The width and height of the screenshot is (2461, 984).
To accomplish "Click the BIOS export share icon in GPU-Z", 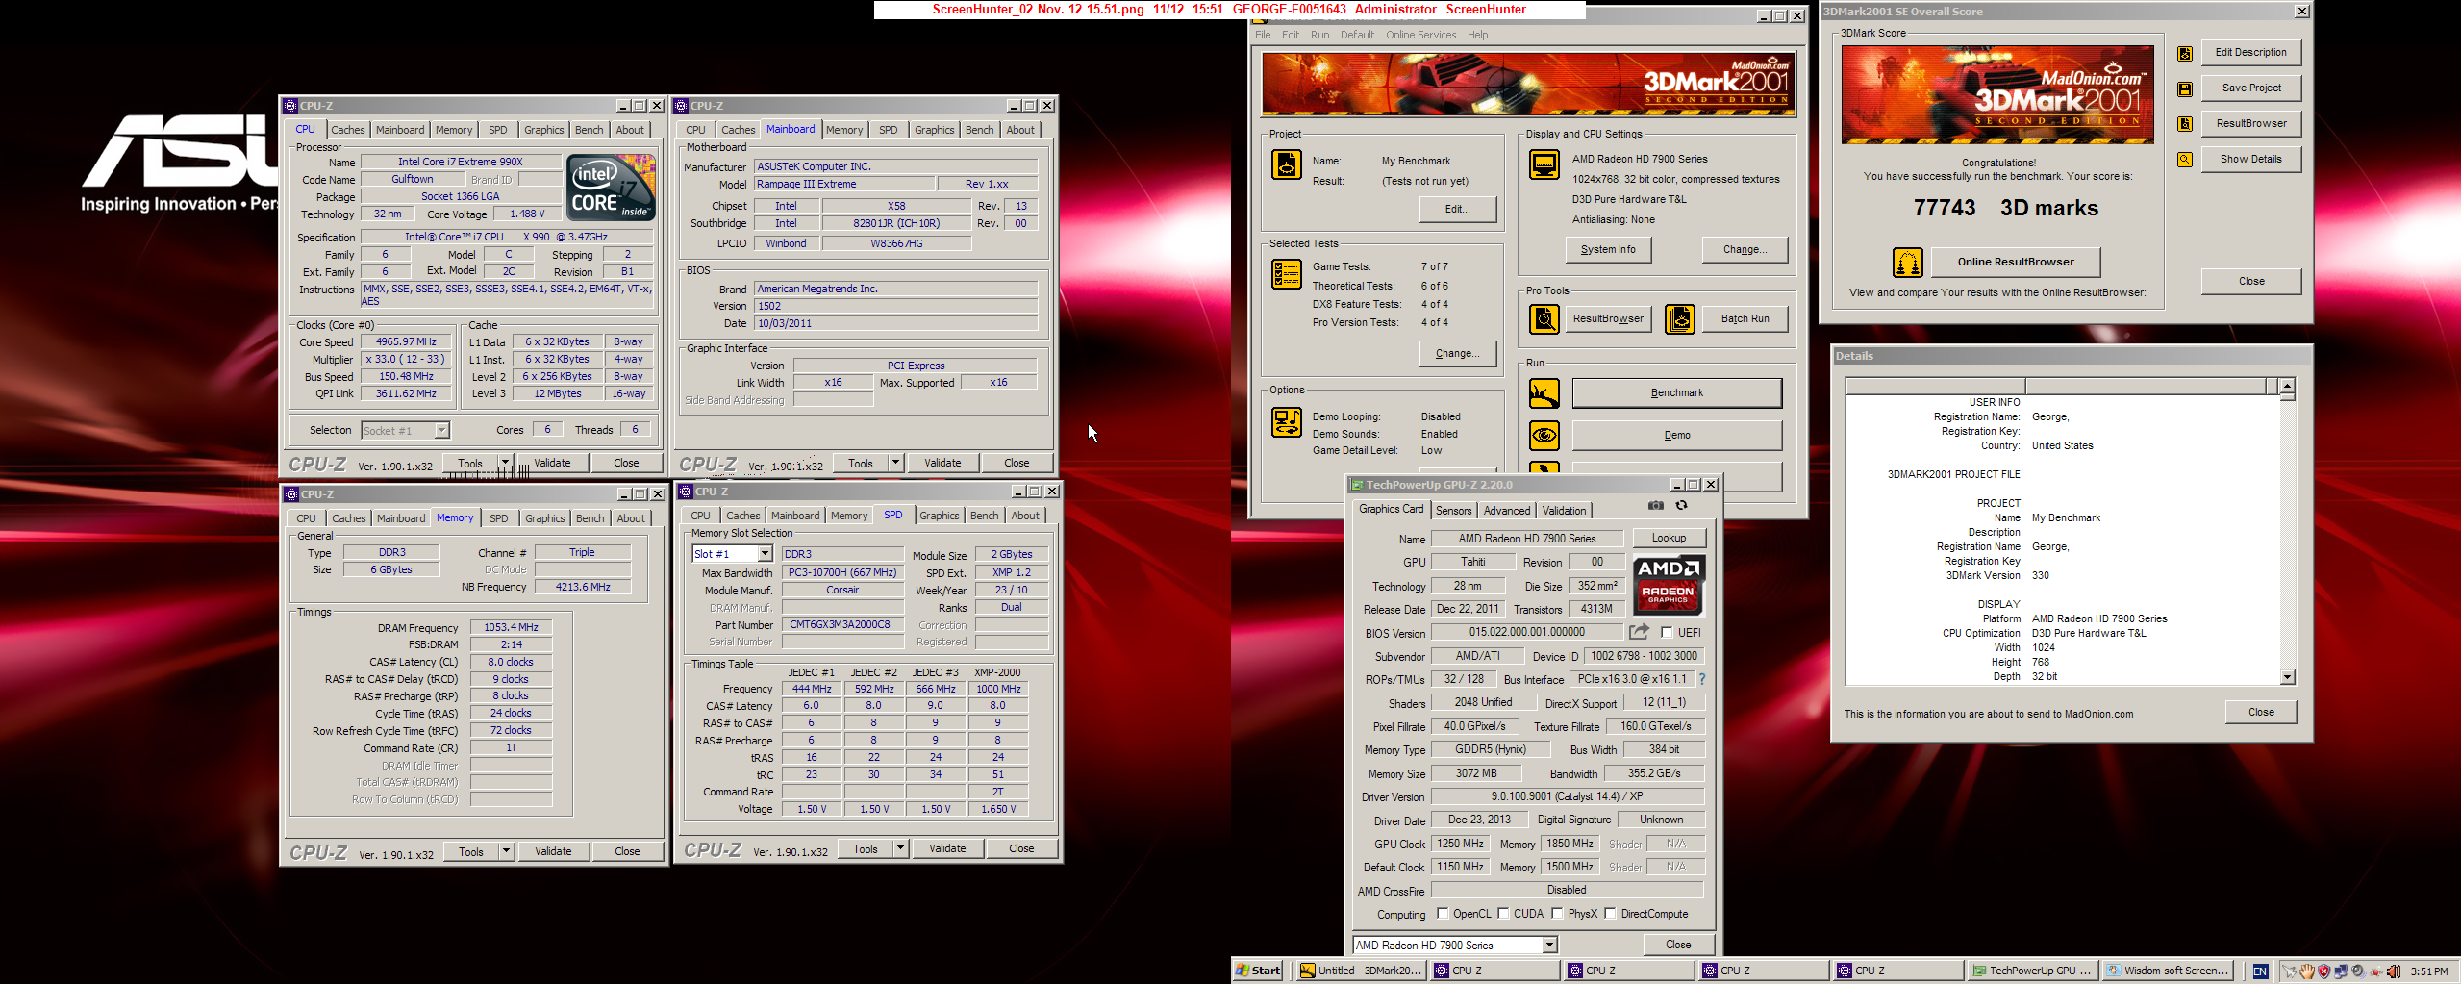I will [x=1639, y=632].
